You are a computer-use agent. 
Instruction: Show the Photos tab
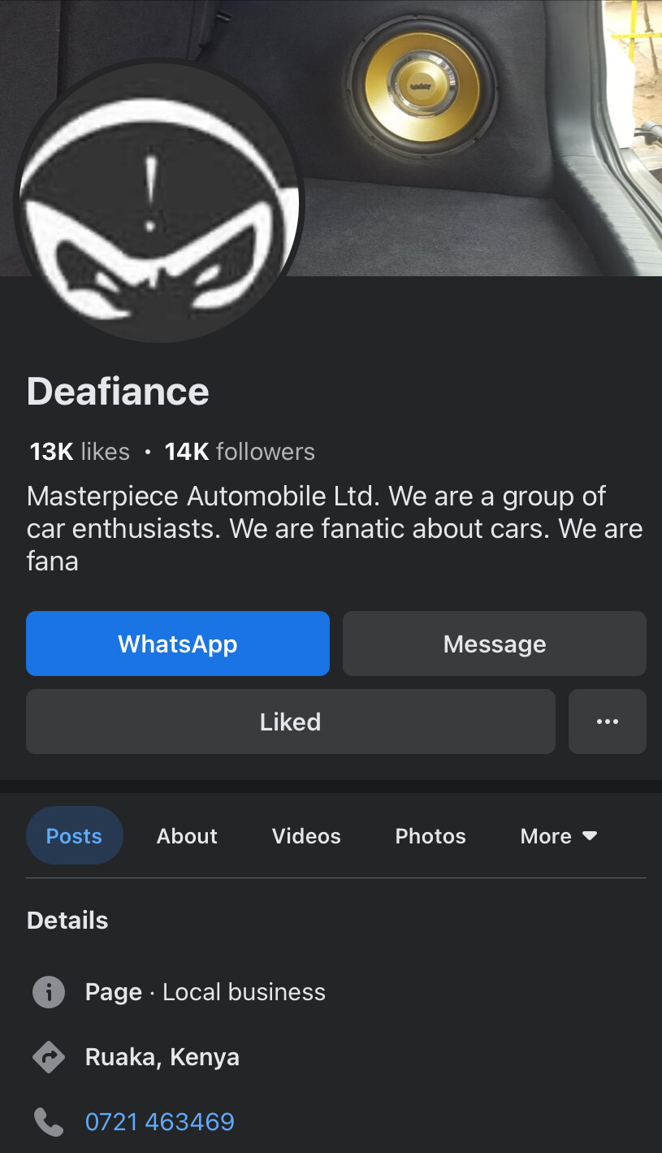click(431, 836)
